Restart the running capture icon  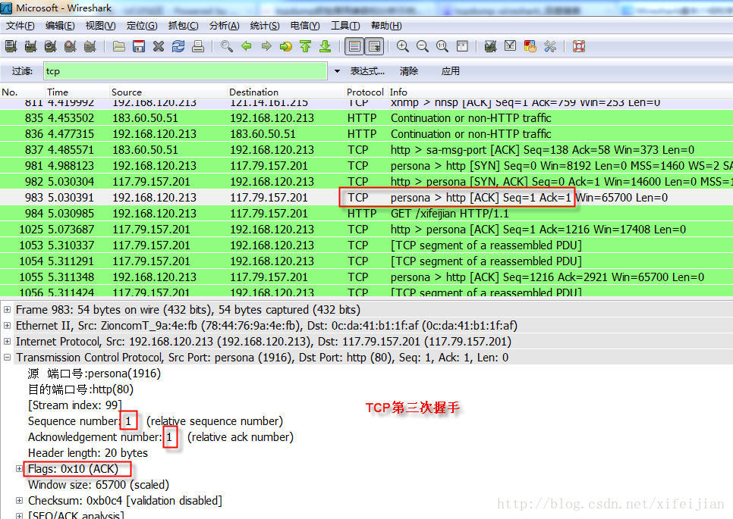coord(90,46)
